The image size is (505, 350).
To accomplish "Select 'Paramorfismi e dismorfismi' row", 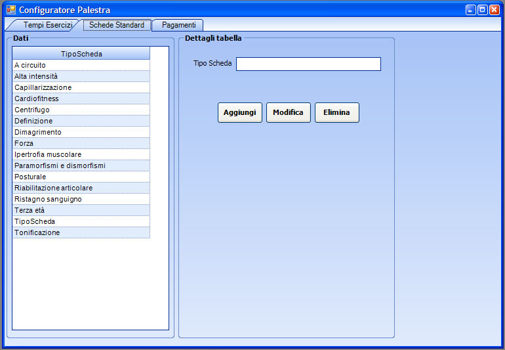I will click(x=81, y=166).
